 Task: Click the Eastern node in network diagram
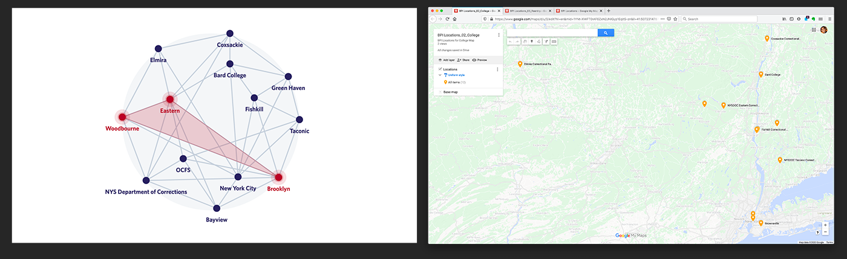pyautogui.click(x=170, y=99)
